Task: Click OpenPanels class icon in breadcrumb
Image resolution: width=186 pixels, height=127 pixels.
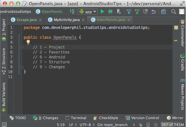Action: tap(38, 11)
